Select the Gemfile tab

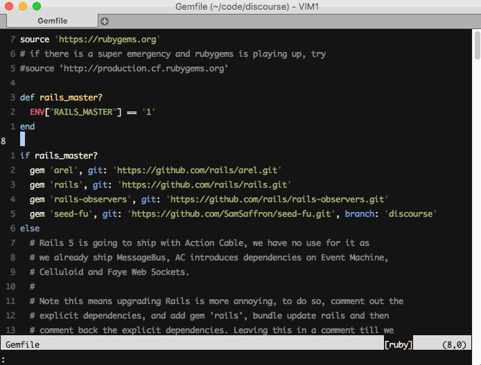(x=53, y=21)
